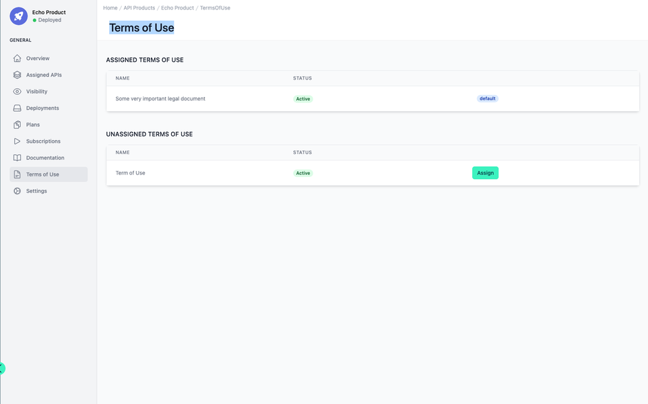The width and height of the screenshot is (648, 404).
Task: Click the Visibility eye icon
Action: coord(16,91)
